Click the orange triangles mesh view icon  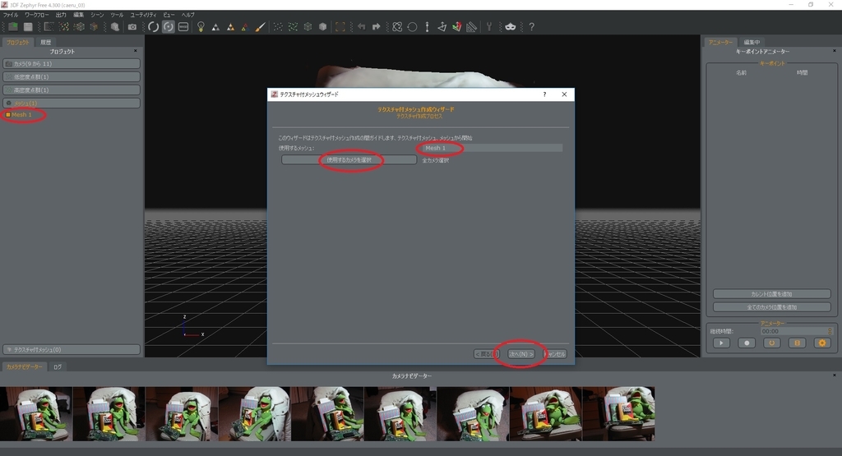coord(230,27)
